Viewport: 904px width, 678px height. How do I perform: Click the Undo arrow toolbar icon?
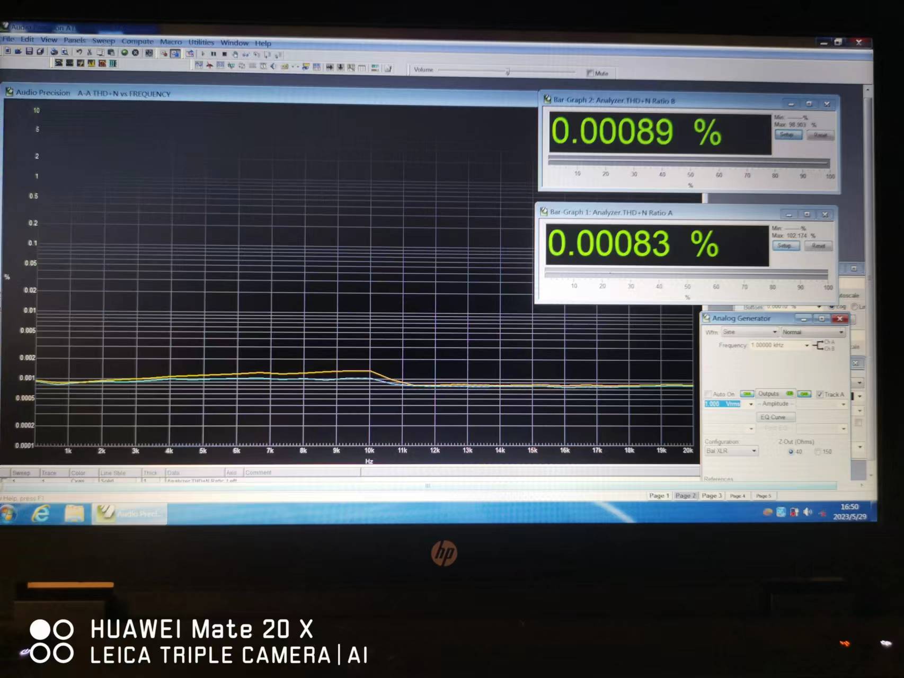pos(79,52)
